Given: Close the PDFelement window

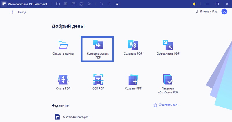Looking at the screenshot, I should coord(227,4).
